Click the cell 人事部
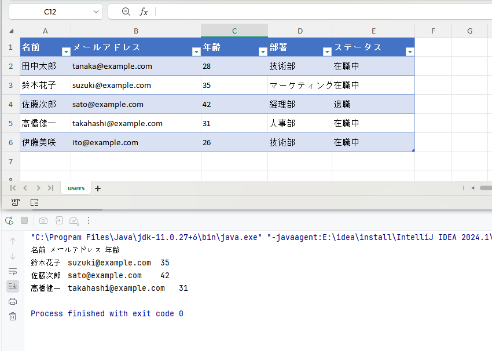Screen dimensions: 492x351 click(x=300, y=124)
